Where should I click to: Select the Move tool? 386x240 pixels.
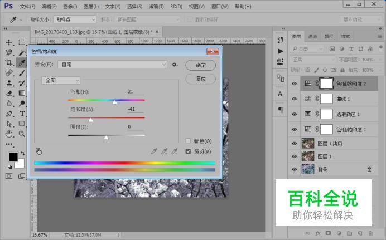[9, 42]
